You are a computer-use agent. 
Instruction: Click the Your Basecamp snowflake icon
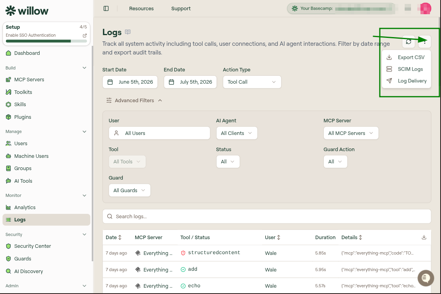click(295, 8)
